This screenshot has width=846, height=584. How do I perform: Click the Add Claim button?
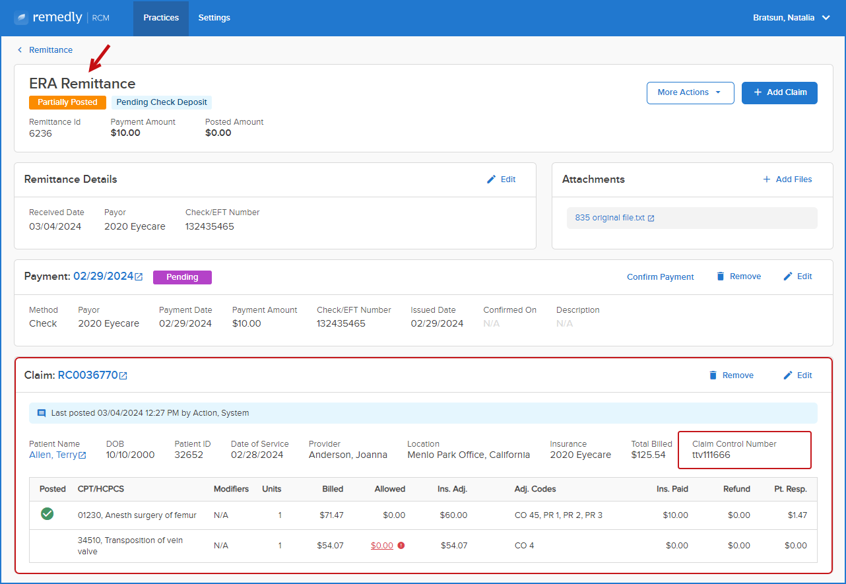(x=779, y=93)
